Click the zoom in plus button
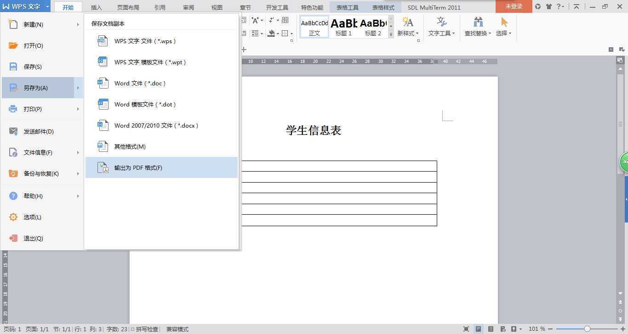Viewport: 628px width, 334px height. click(x=622, y=329)
